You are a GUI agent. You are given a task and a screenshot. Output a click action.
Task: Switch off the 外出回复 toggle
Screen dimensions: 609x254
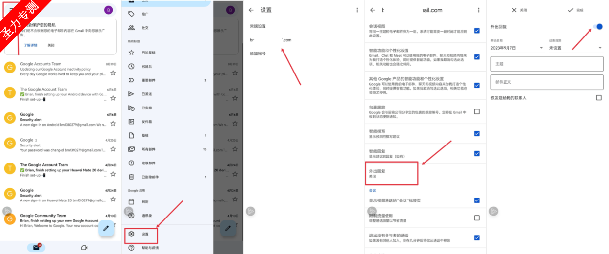click(x=597, y=27)
